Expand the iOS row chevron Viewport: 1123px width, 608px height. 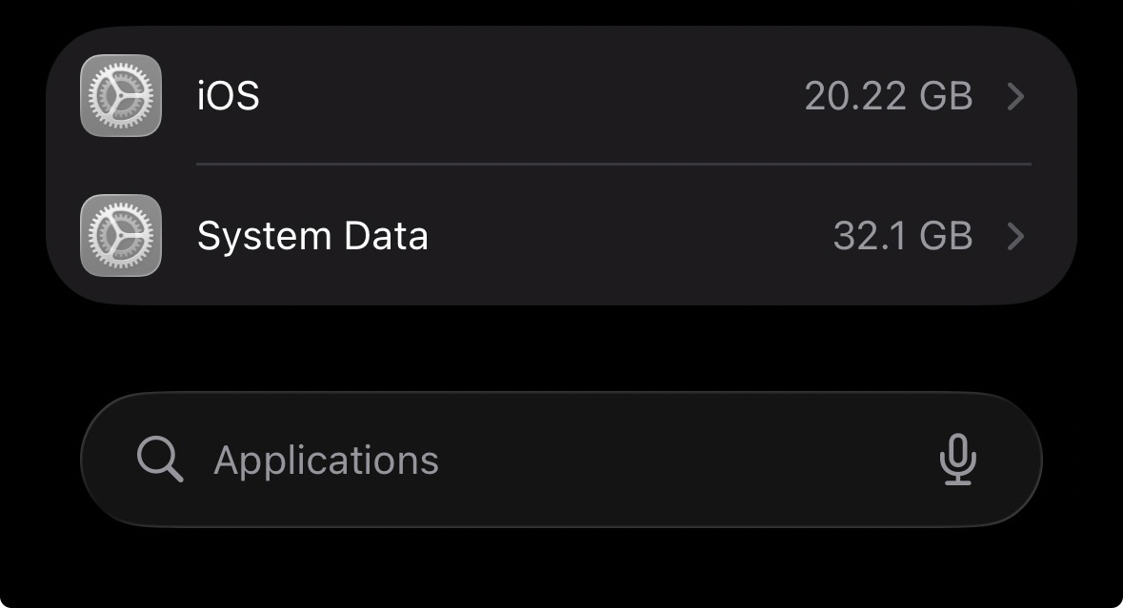point(1015,96)
